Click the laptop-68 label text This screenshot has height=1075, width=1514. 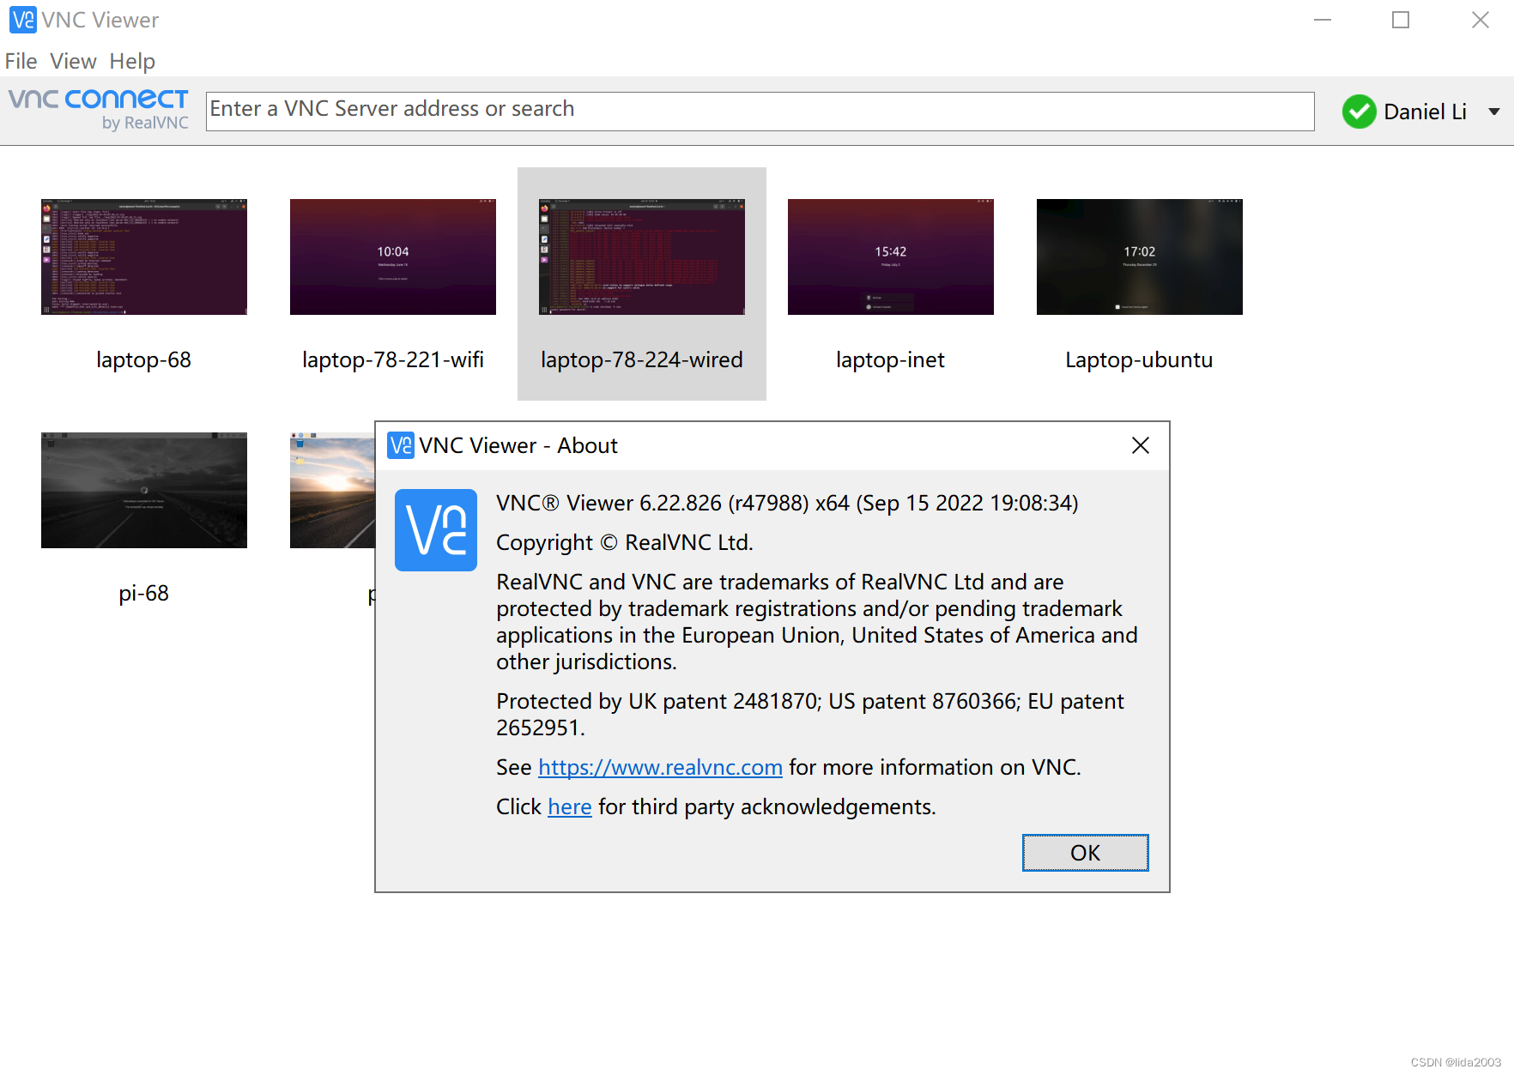[143, 360]
